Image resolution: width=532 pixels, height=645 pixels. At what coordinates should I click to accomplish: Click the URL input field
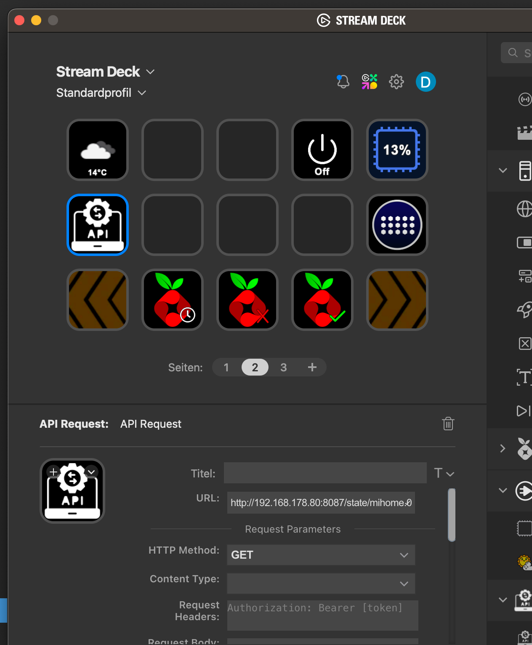tap(321, 503)
